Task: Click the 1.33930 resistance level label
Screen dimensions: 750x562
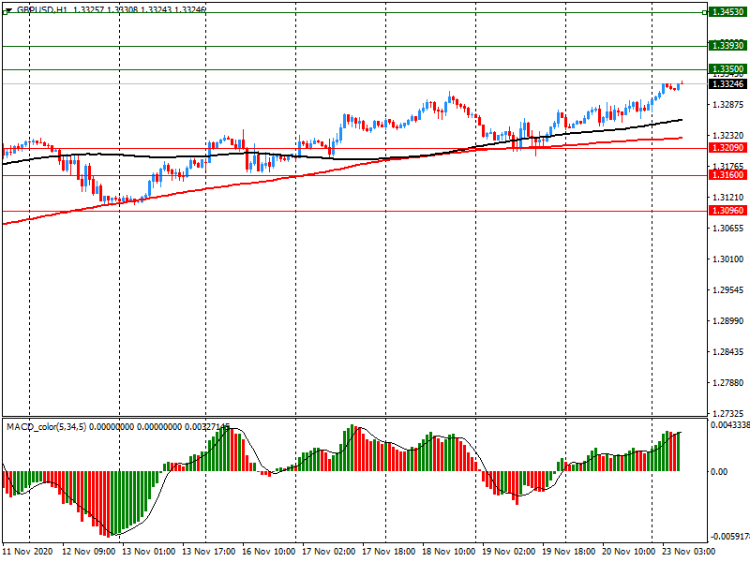Action: (727, 45)
